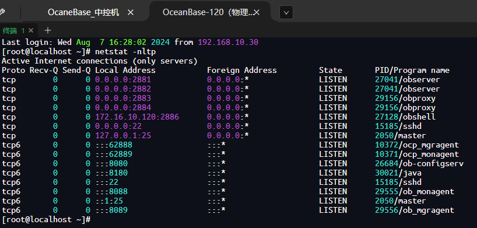Click the IP 192.168.10.30 in login line

228,42
